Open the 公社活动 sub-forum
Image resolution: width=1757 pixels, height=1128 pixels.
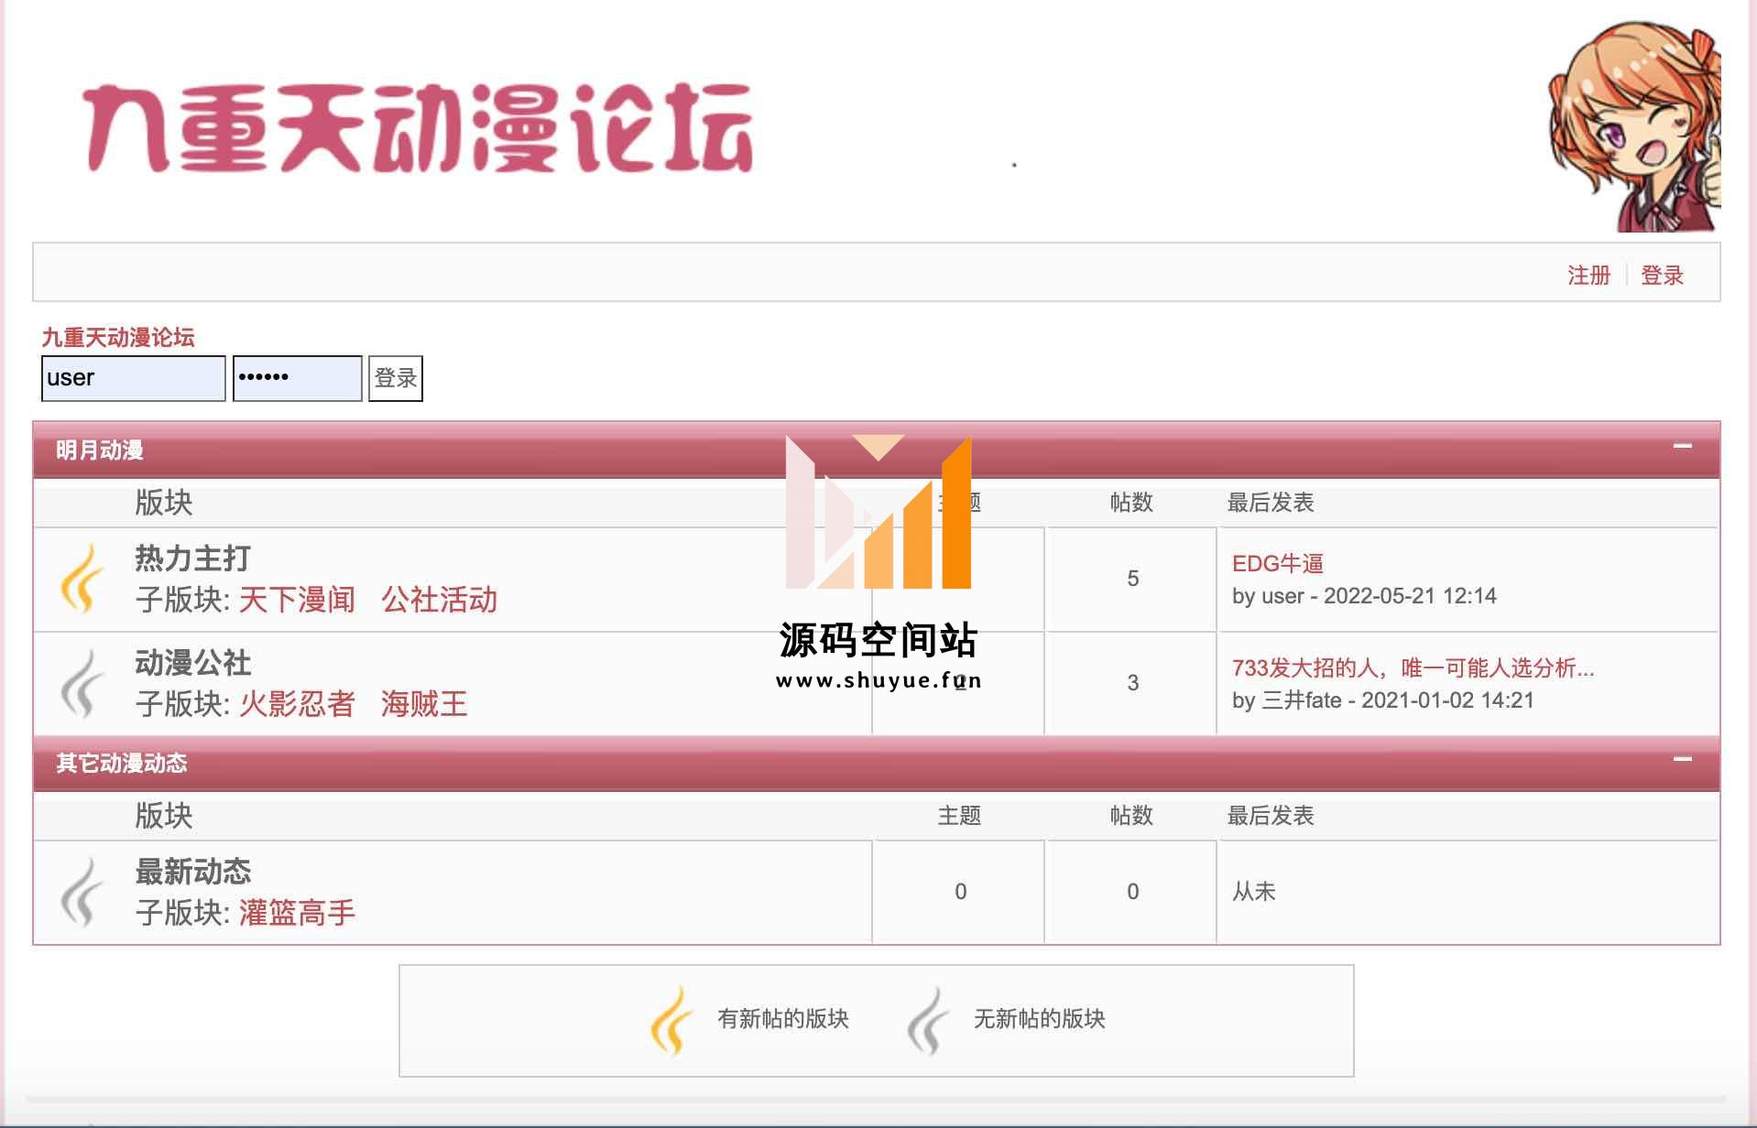coord(439,601)
